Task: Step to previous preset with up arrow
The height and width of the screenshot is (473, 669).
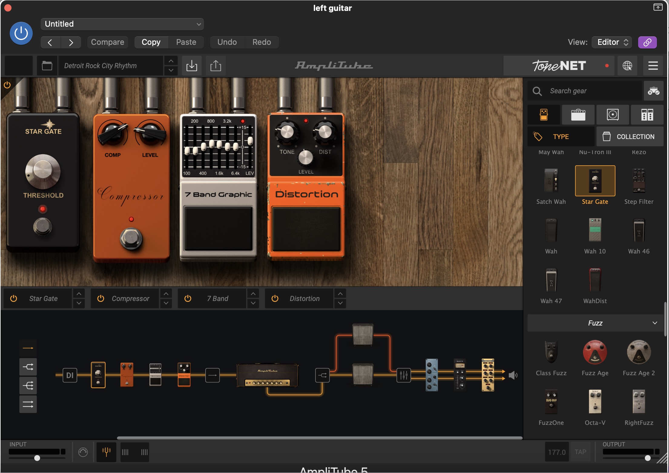Action: click(x=171, y=61)
